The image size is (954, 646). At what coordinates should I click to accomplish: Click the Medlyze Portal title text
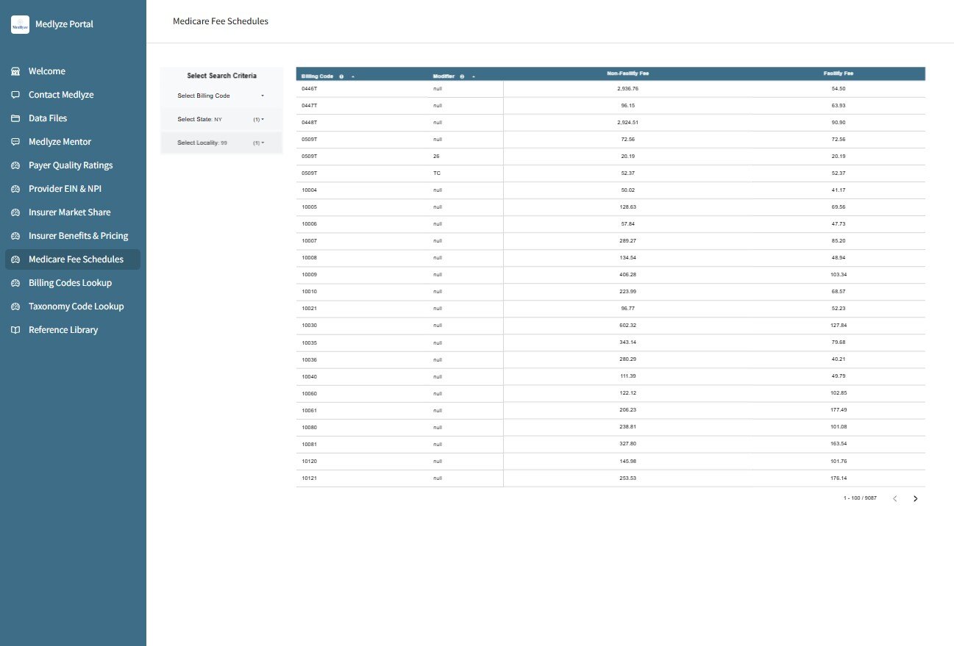pyautogui.click(x=64, y=24)
